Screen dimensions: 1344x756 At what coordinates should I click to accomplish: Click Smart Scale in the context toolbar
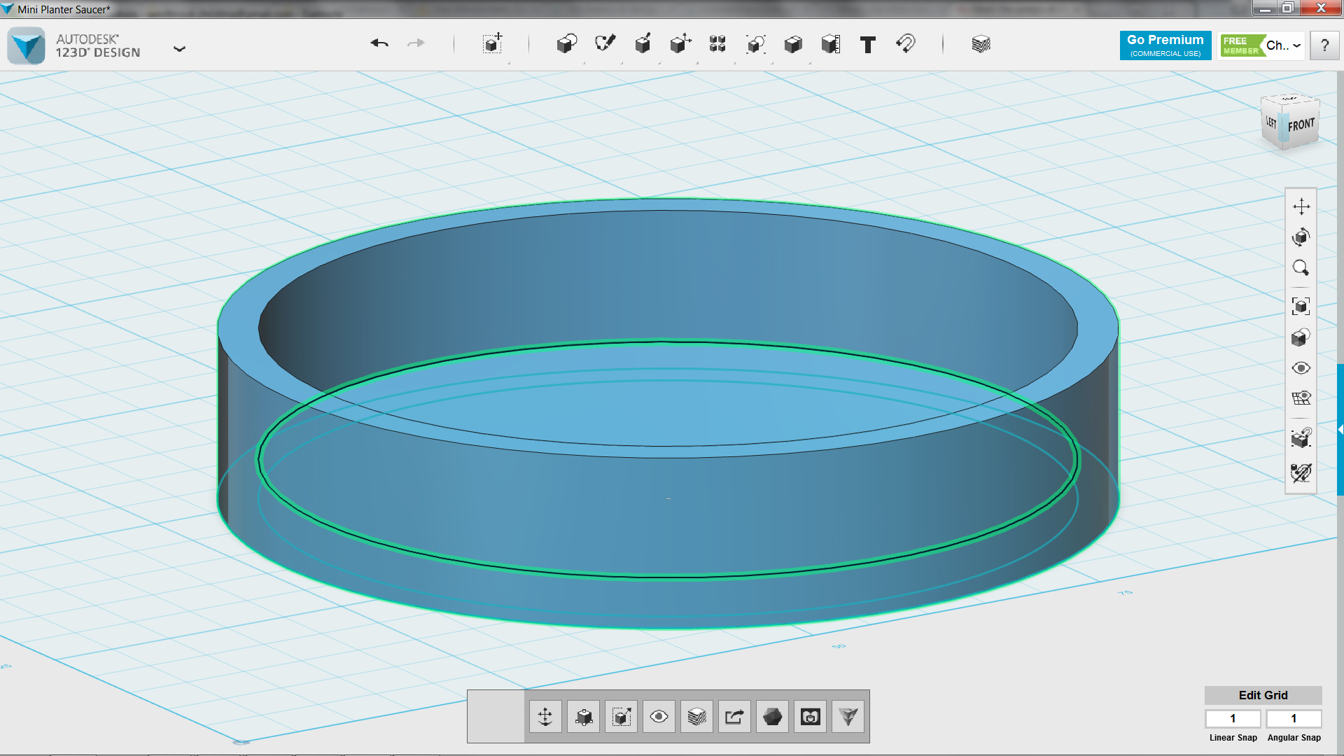click(x=621, y=717)
